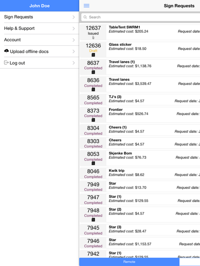
Task: Open the Kwik trip request 8046
Action: pyautogui.click(x=140, y=174)
